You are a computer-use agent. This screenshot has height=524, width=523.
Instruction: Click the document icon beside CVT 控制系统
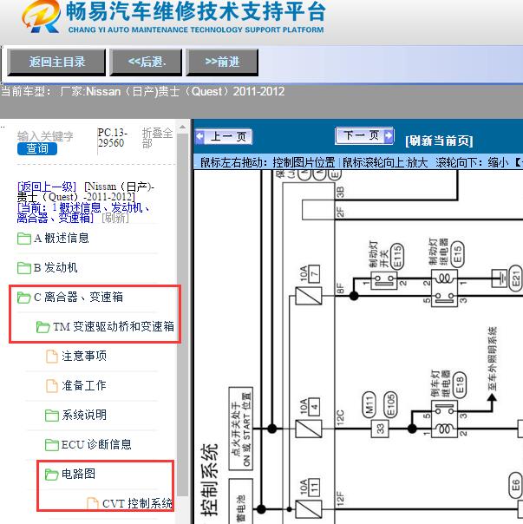point(93,504)
